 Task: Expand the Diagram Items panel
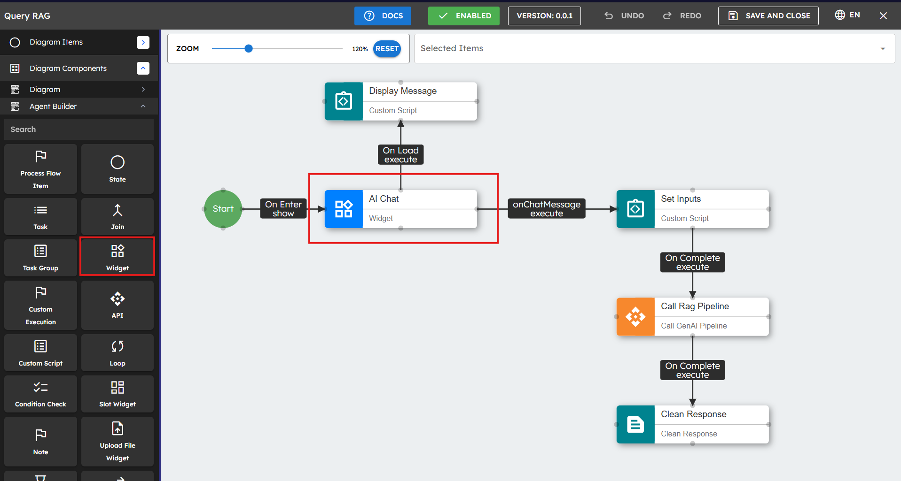point(143,42)
